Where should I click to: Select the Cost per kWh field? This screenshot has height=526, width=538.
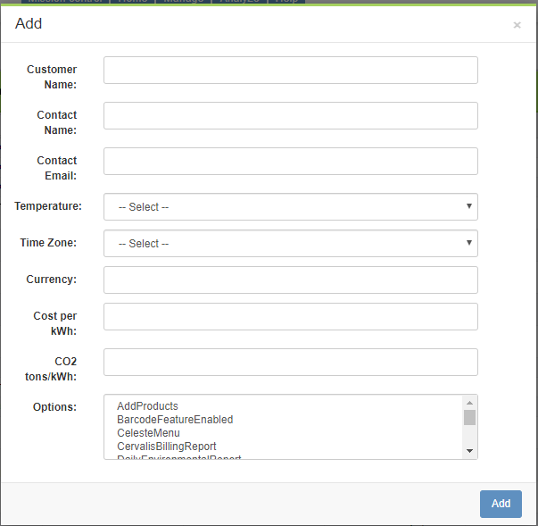pos(290,317)
